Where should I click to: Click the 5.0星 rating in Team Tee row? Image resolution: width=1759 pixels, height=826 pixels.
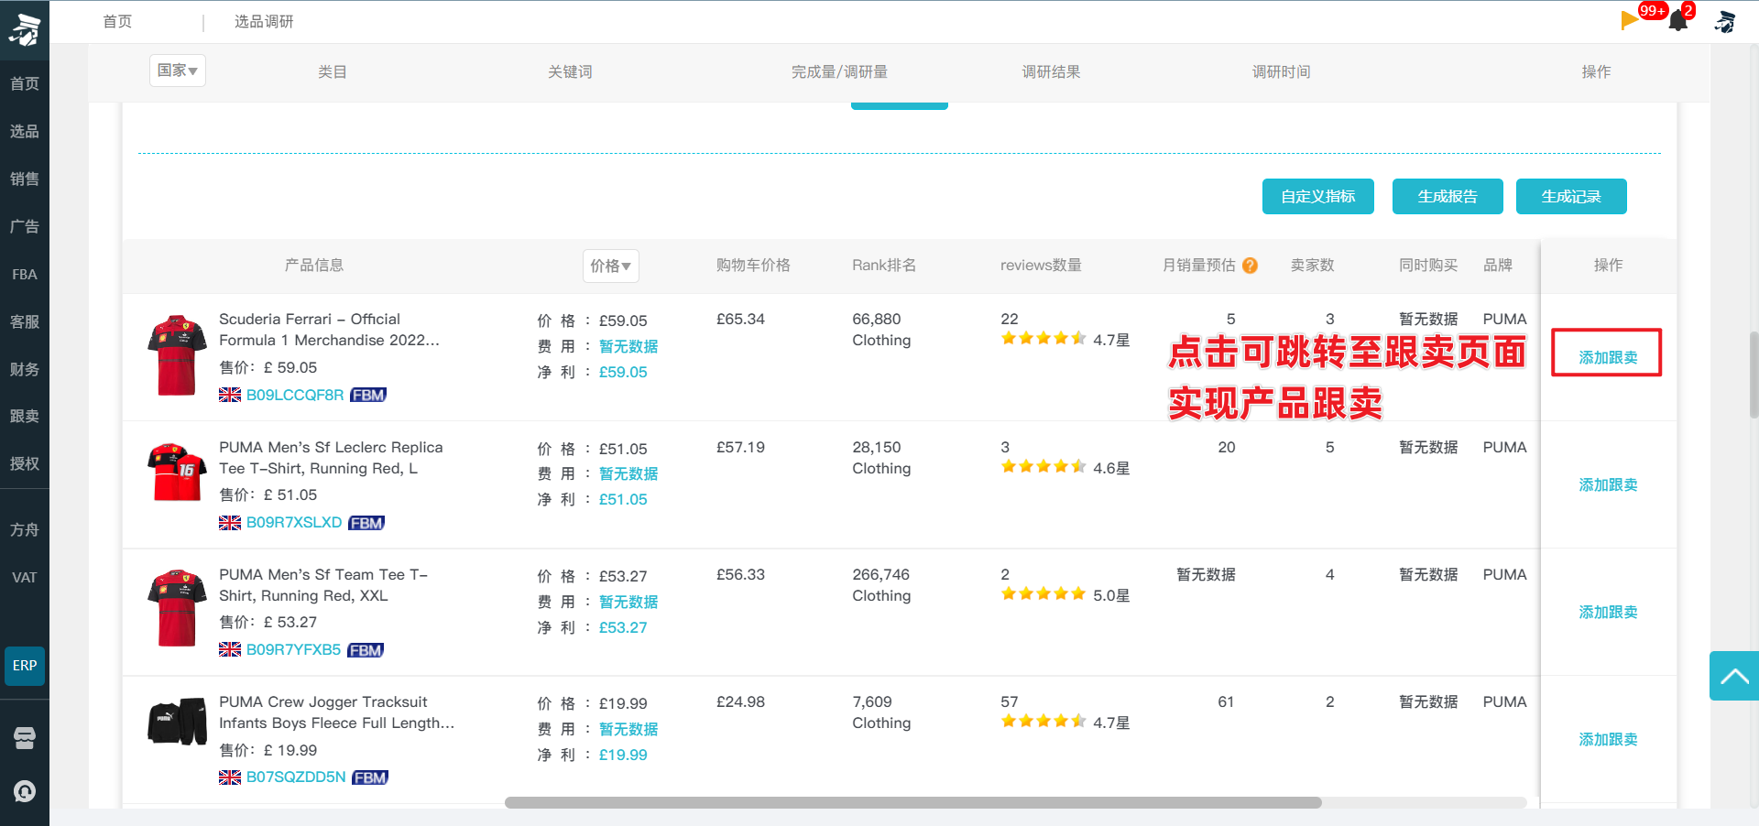[x=1111, y=595]
